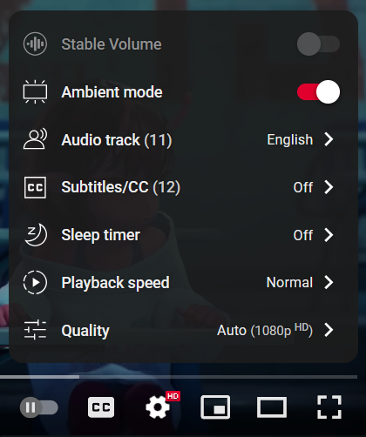The height and width of the screenshot is (437, 366).
Task: Click the CC subtitles button in player bar
Action: point(101,407)
